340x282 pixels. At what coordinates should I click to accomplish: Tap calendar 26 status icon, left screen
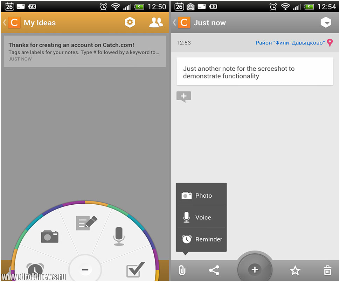pos(9,7)
